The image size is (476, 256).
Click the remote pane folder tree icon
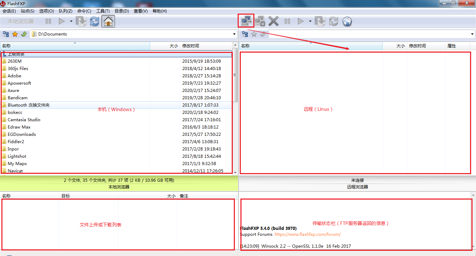245,34
